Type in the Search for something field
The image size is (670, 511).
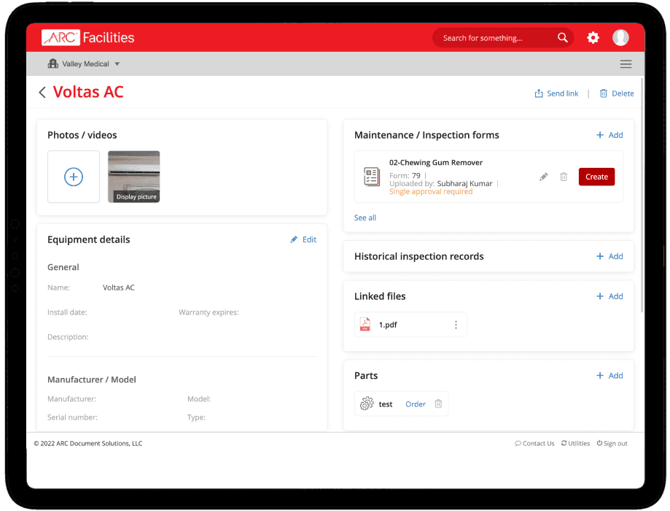pyautogui.click(x=496, y=38)
